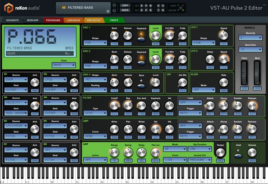
Task: Click the GET row E button
Action: [x=141, y=6]
